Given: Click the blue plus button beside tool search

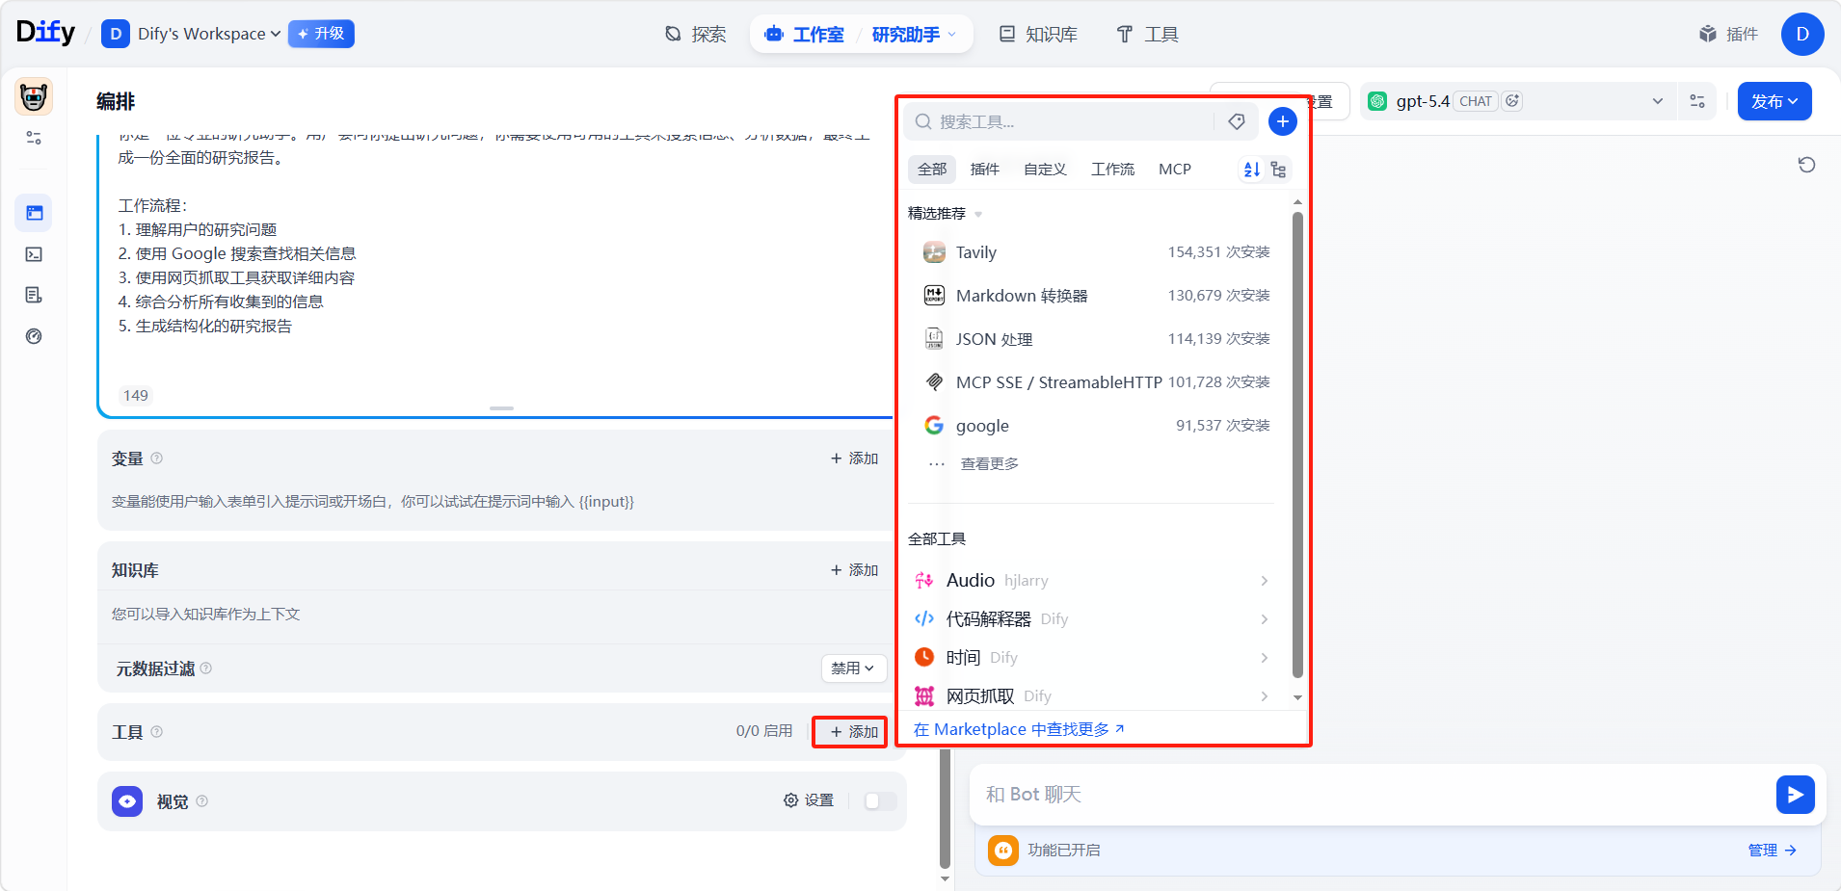Looking at the screenshot, I should point(1282,121).
